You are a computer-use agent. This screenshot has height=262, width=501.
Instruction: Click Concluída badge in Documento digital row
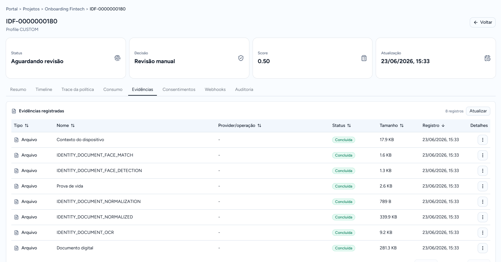pyautogui.click(x=343, y=248)
